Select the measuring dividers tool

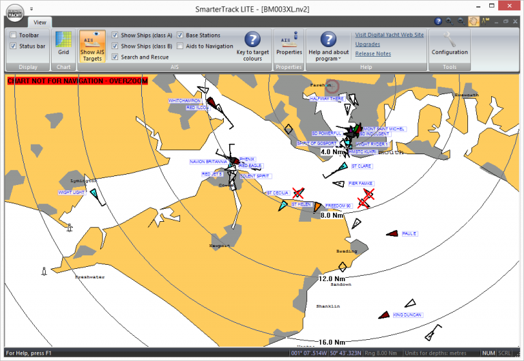point(486,22)
